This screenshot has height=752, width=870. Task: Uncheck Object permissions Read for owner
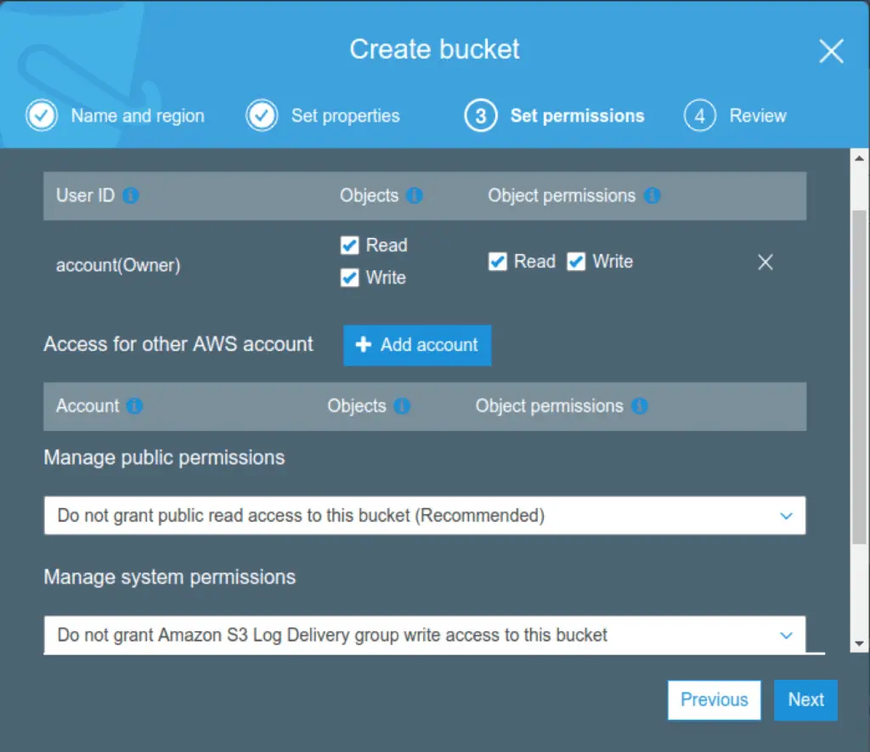pos(498,262)
